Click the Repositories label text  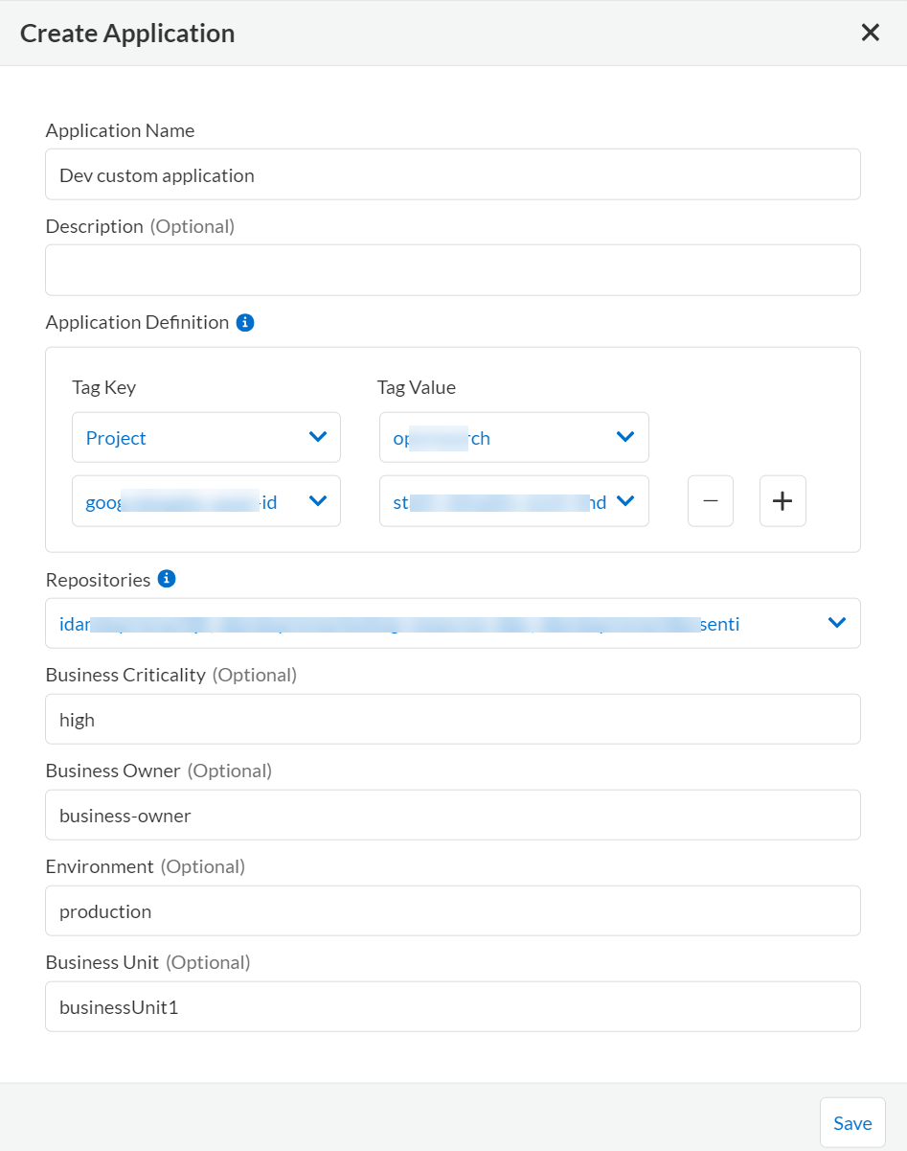click(x=98, y=580)
